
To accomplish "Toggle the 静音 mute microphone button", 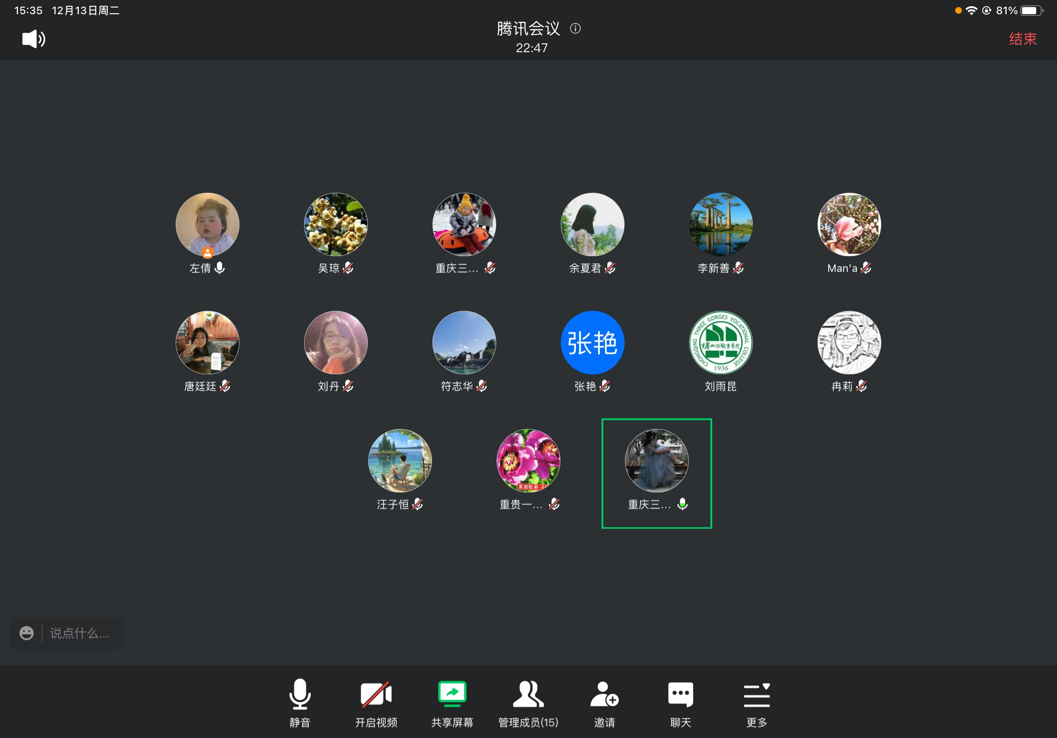I will coord(300,694).
